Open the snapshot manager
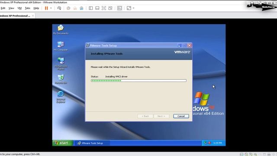Viewport: 277px width, 156px height. pos(81,8)
